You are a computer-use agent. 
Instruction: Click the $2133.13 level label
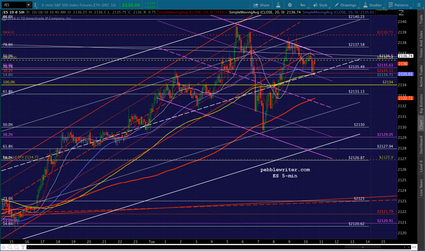pos(357,92)
